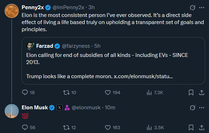
Task: Open Grok icon on Elon Musk's post
Action: click(x=193, y=108)
